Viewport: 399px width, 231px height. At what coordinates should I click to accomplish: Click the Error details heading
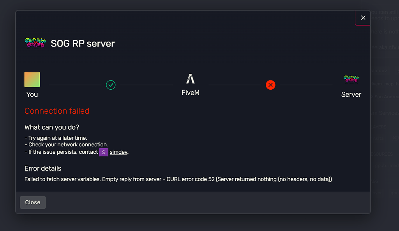pos(43,168)
